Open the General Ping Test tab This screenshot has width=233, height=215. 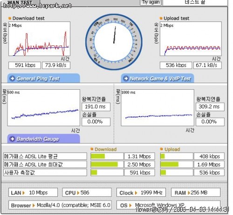pos(44,78)
